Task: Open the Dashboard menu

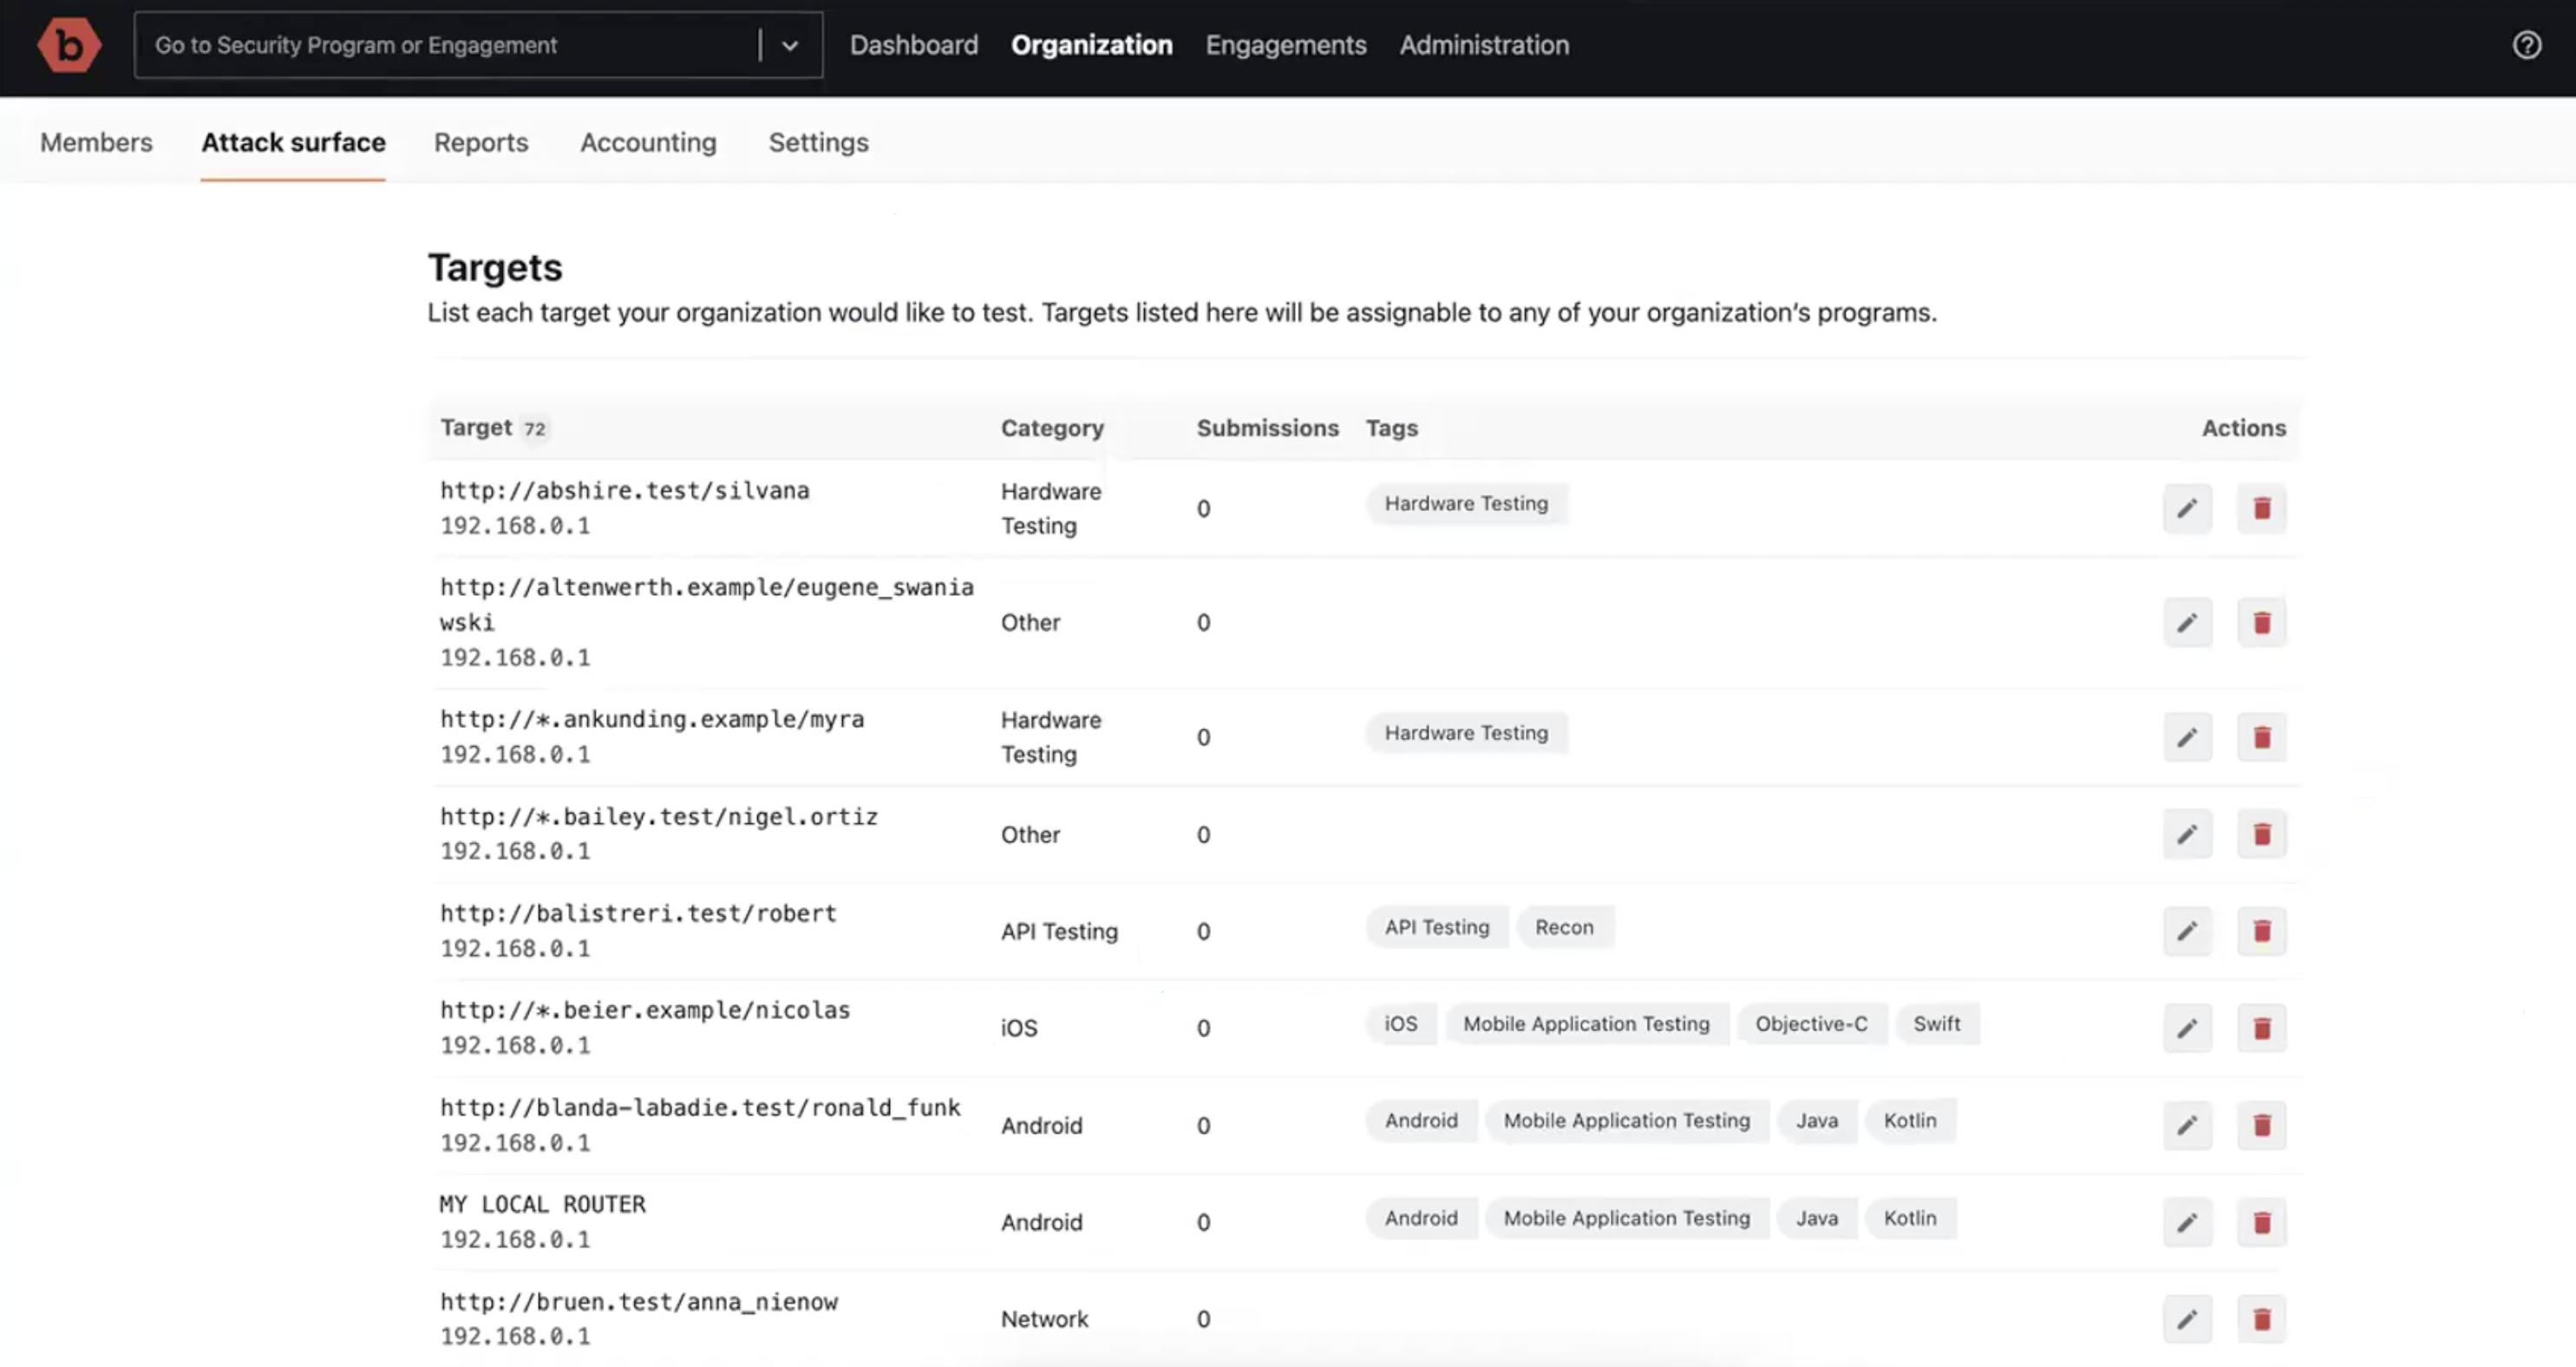Action: pos(914,45)
